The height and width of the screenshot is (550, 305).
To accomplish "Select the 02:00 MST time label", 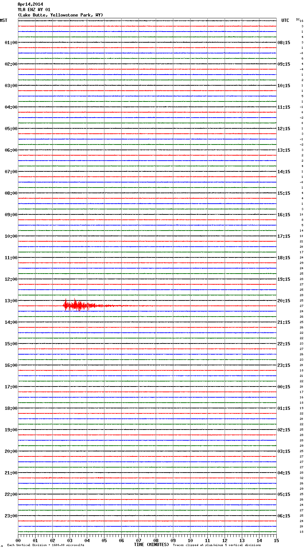I will point(11,64).
